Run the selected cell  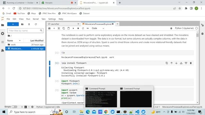coord(73,28)
